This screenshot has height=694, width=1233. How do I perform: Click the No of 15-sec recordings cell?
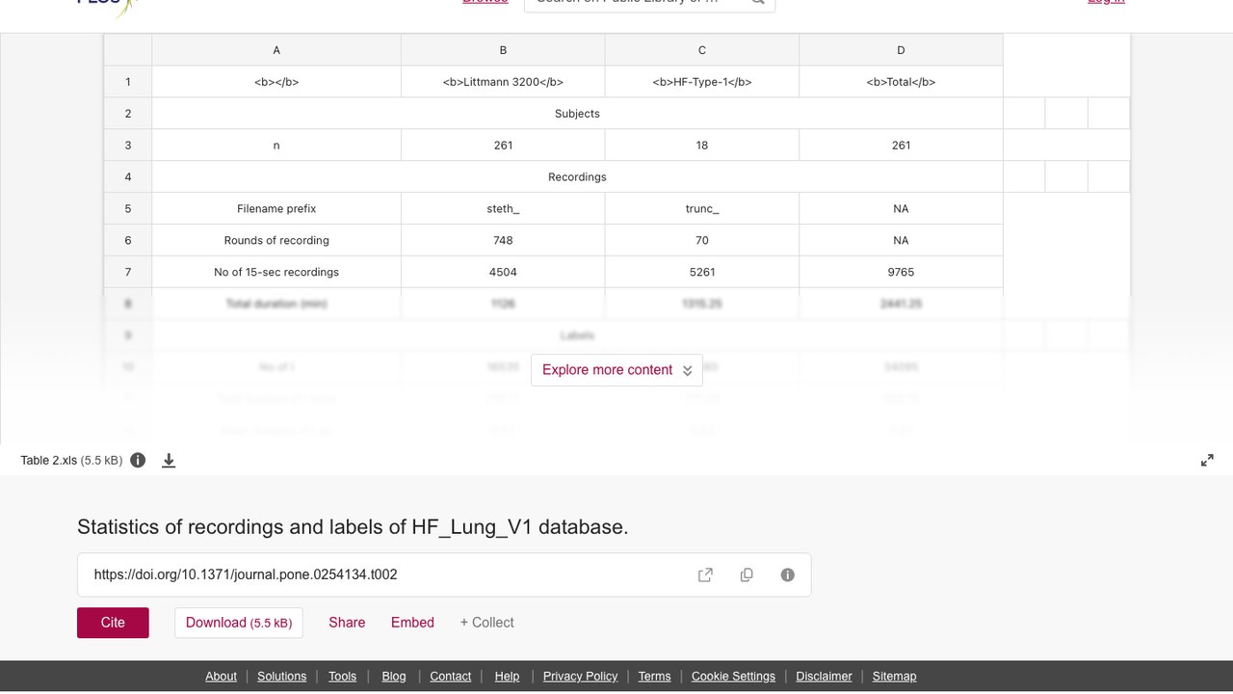[276, 273]
